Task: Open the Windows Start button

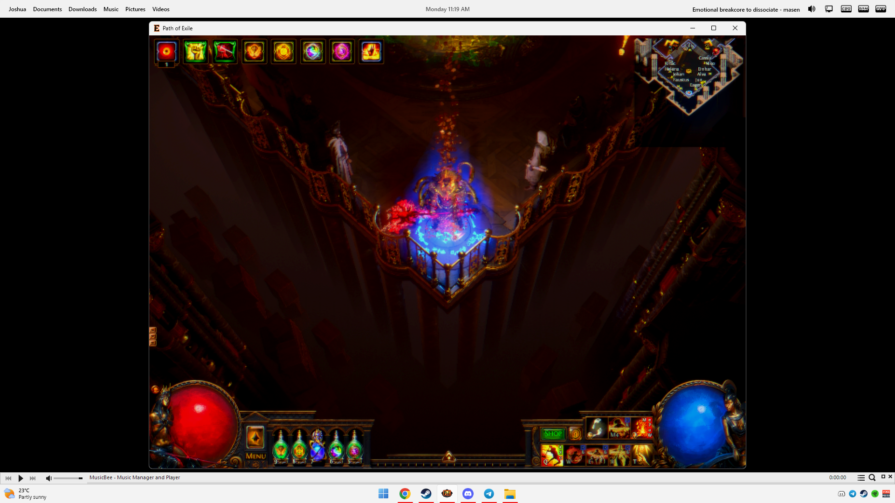Action: [384, 494]
